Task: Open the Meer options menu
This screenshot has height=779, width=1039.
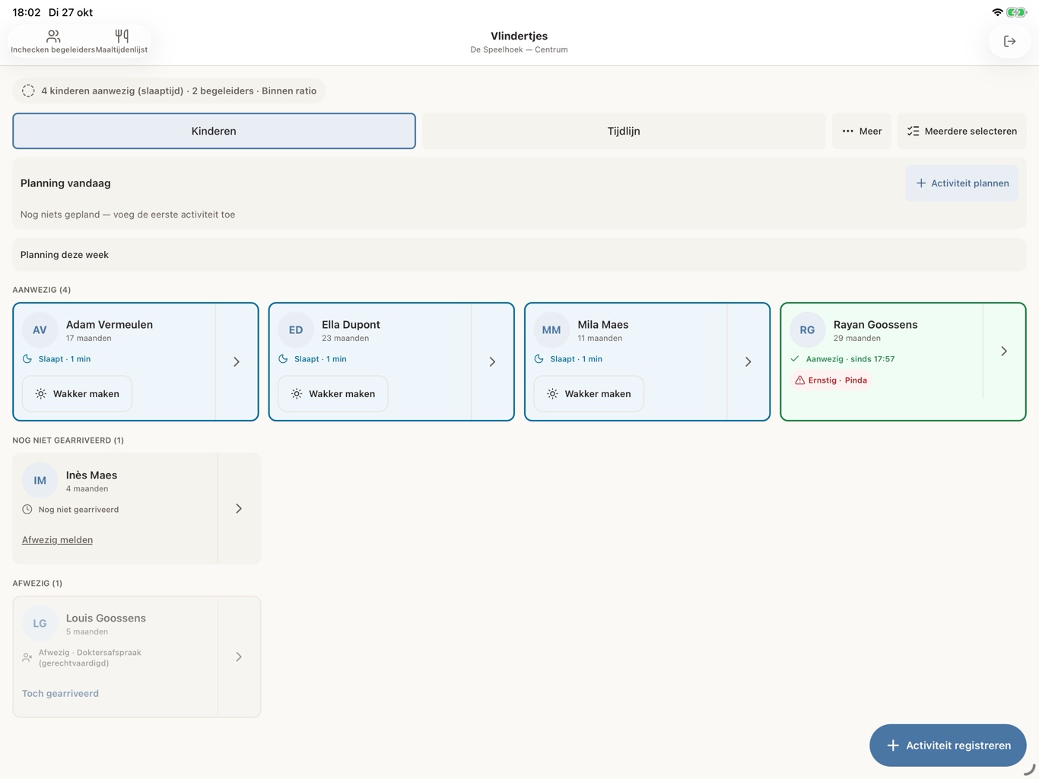Action: click(861, 131)
